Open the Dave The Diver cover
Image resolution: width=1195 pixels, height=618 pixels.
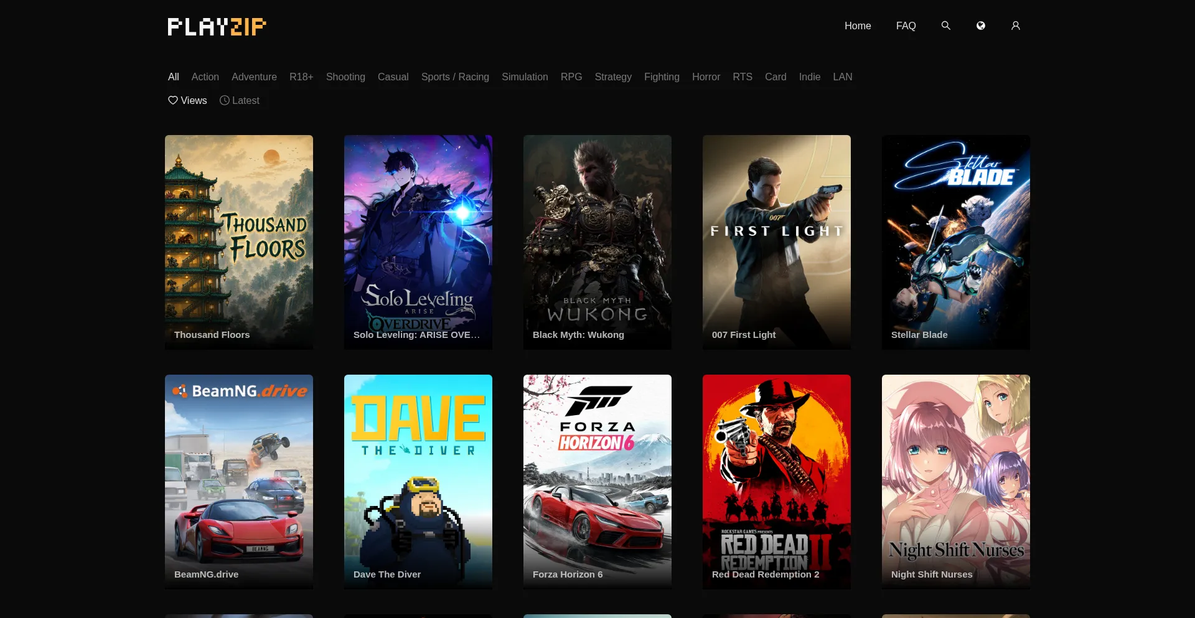(418, 482)
